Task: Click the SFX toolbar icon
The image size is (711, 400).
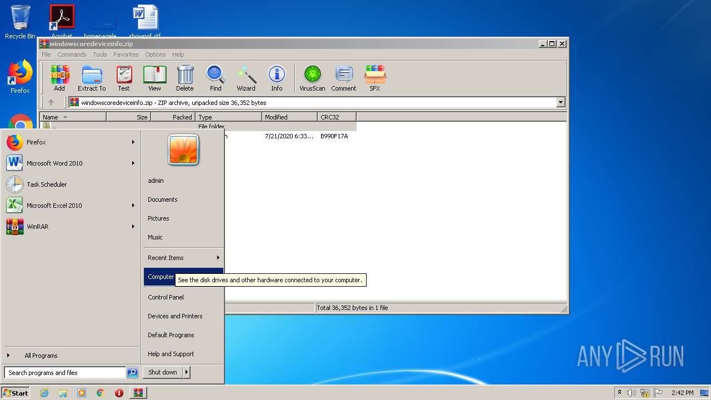Action: pyautogui.click(x=375, y=78)
